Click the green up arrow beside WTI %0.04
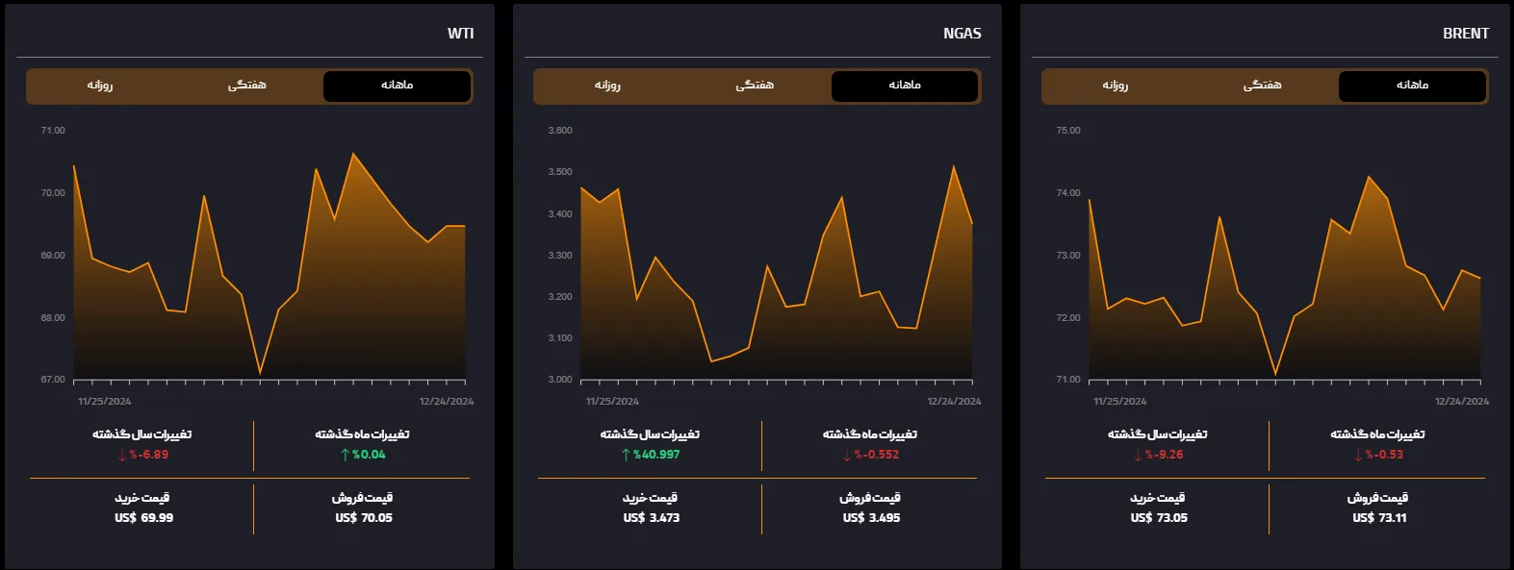This screenshot has width=1514, height=570. [x=345, y=455]
